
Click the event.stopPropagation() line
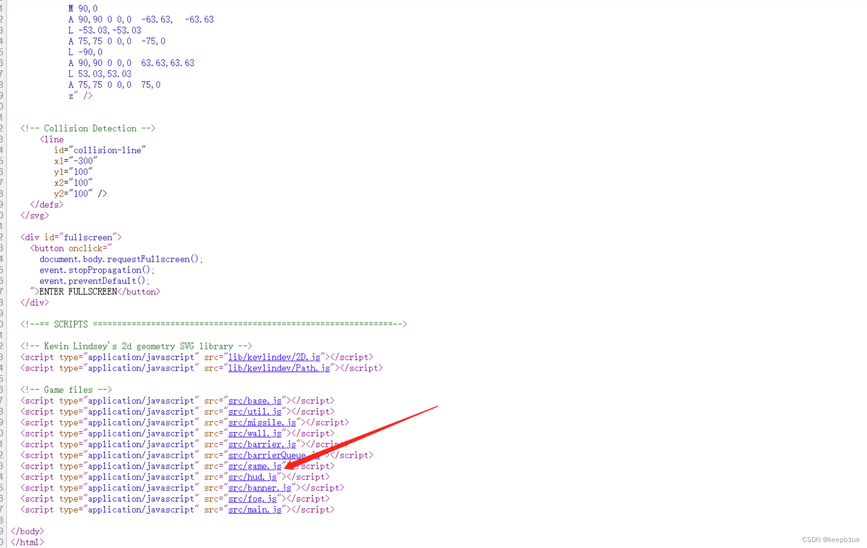97,270
